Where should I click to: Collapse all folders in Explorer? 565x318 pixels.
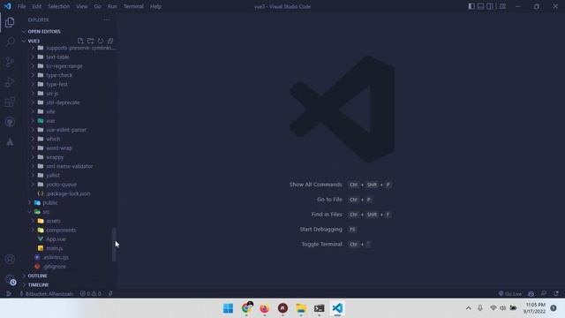[110, 41]
